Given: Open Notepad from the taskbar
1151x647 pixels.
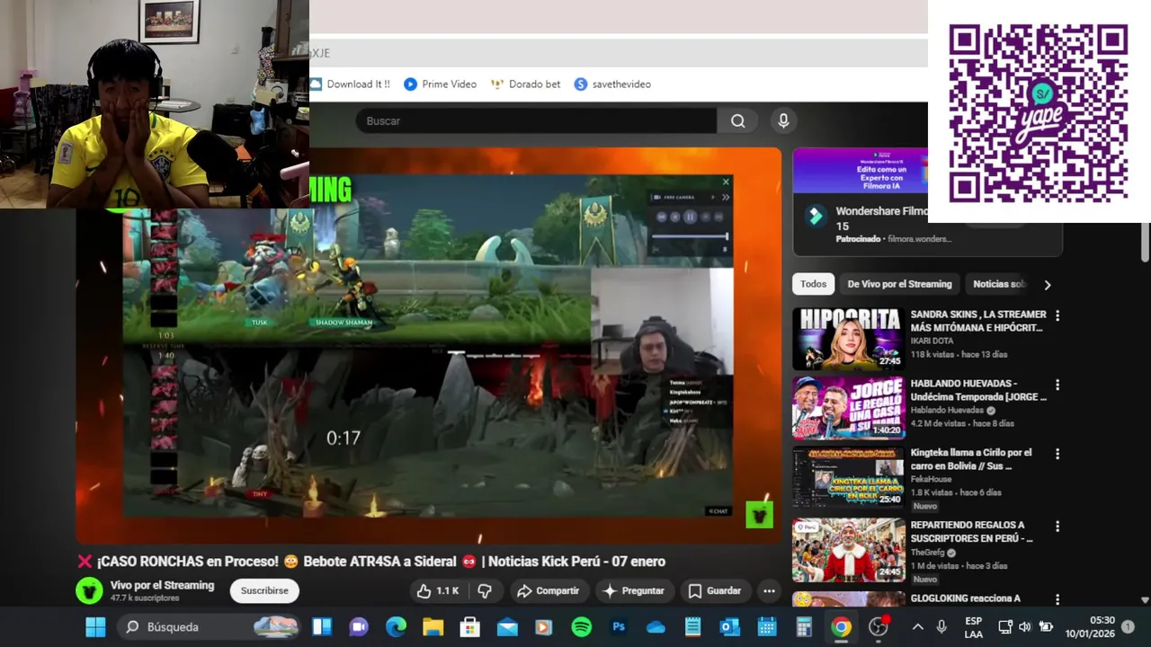Looking at the screenshot, I should point(692,627).
